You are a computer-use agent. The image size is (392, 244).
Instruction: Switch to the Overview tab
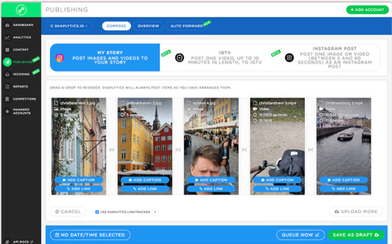click(x=148, y=26)
